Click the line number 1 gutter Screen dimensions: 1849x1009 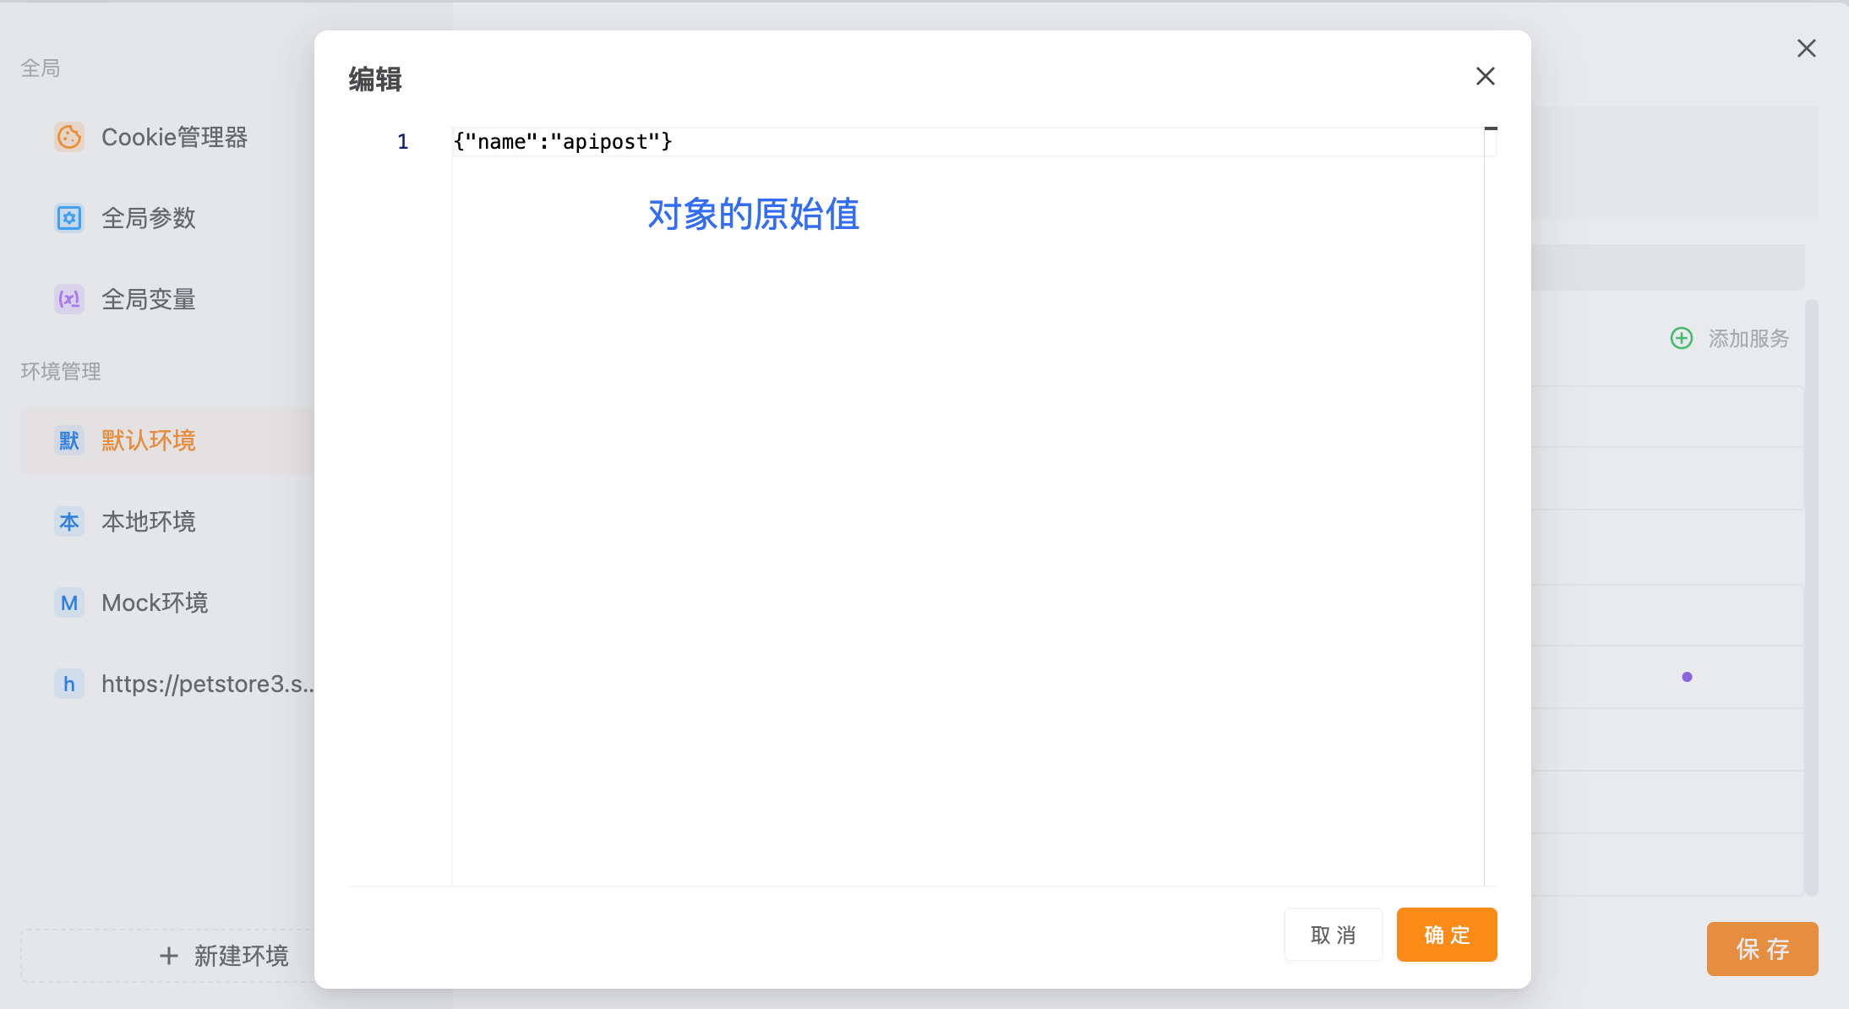click(x=403, y=142)
